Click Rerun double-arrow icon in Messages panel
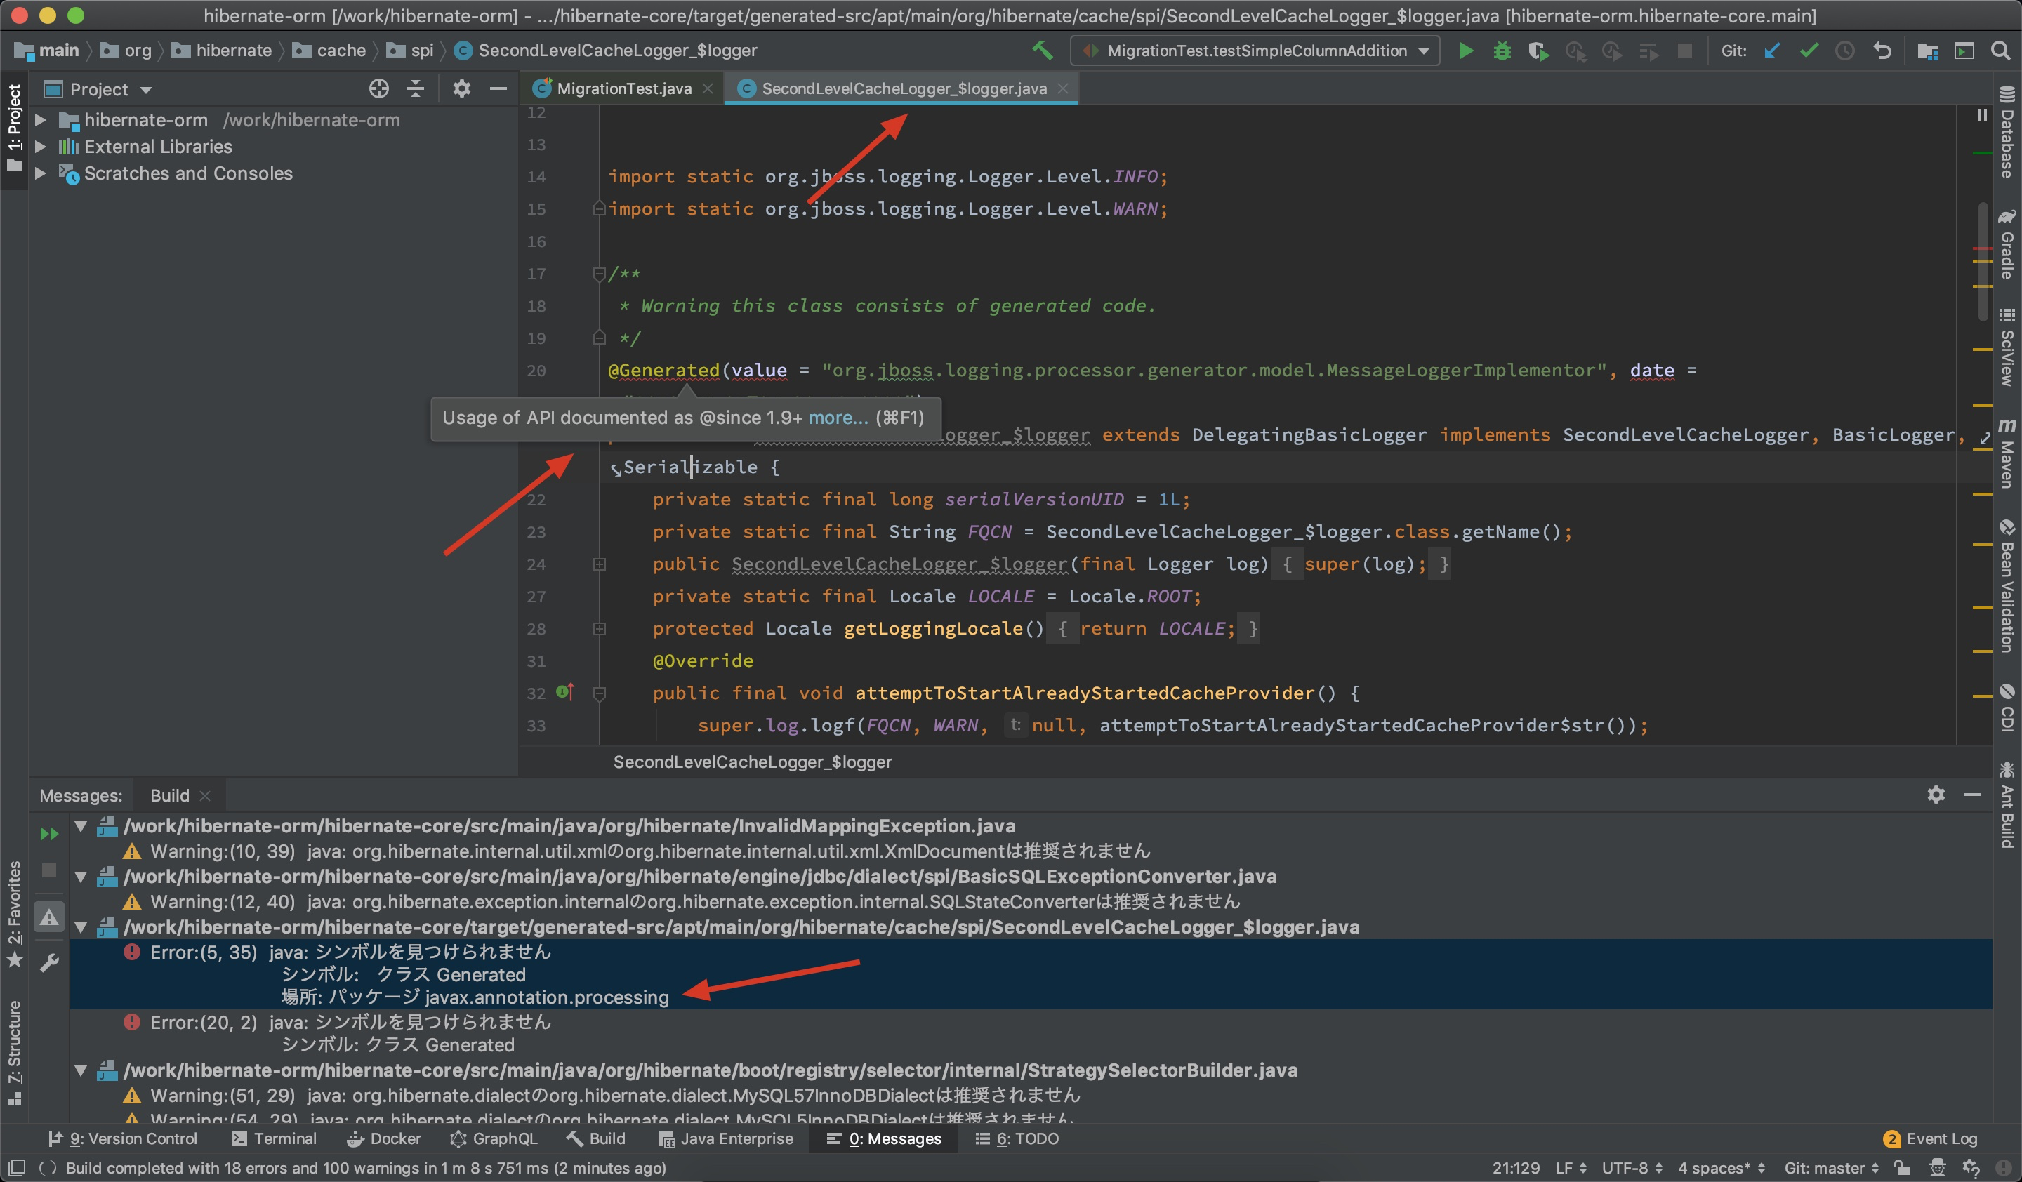The image size is (2022, 1182). click(x=49, y=834)
